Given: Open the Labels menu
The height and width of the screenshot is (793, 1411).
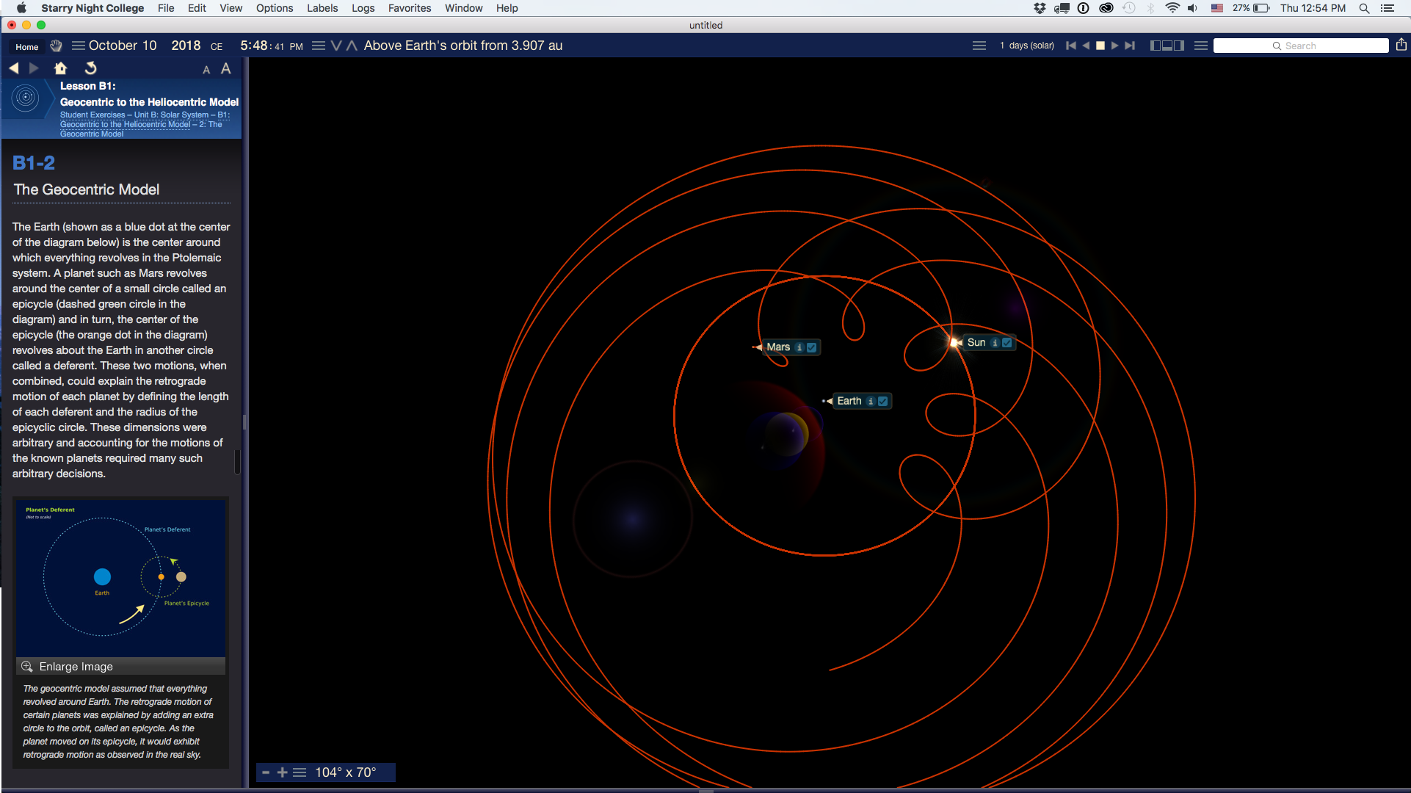Looking at the screenshot, I should [322, 8].
